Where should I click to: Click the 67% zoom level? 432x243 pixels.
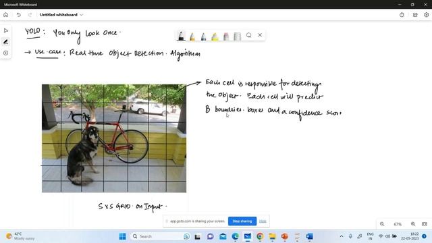pyautogui.click(x=398, y=224)
